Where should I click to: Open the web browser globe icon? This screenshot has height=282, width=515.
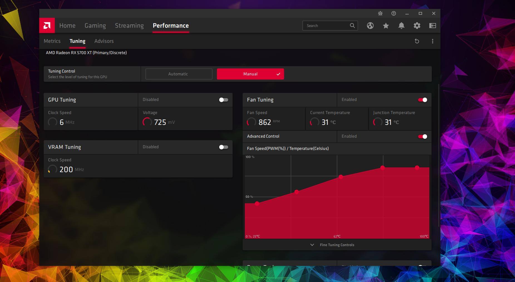pos(370,26)
